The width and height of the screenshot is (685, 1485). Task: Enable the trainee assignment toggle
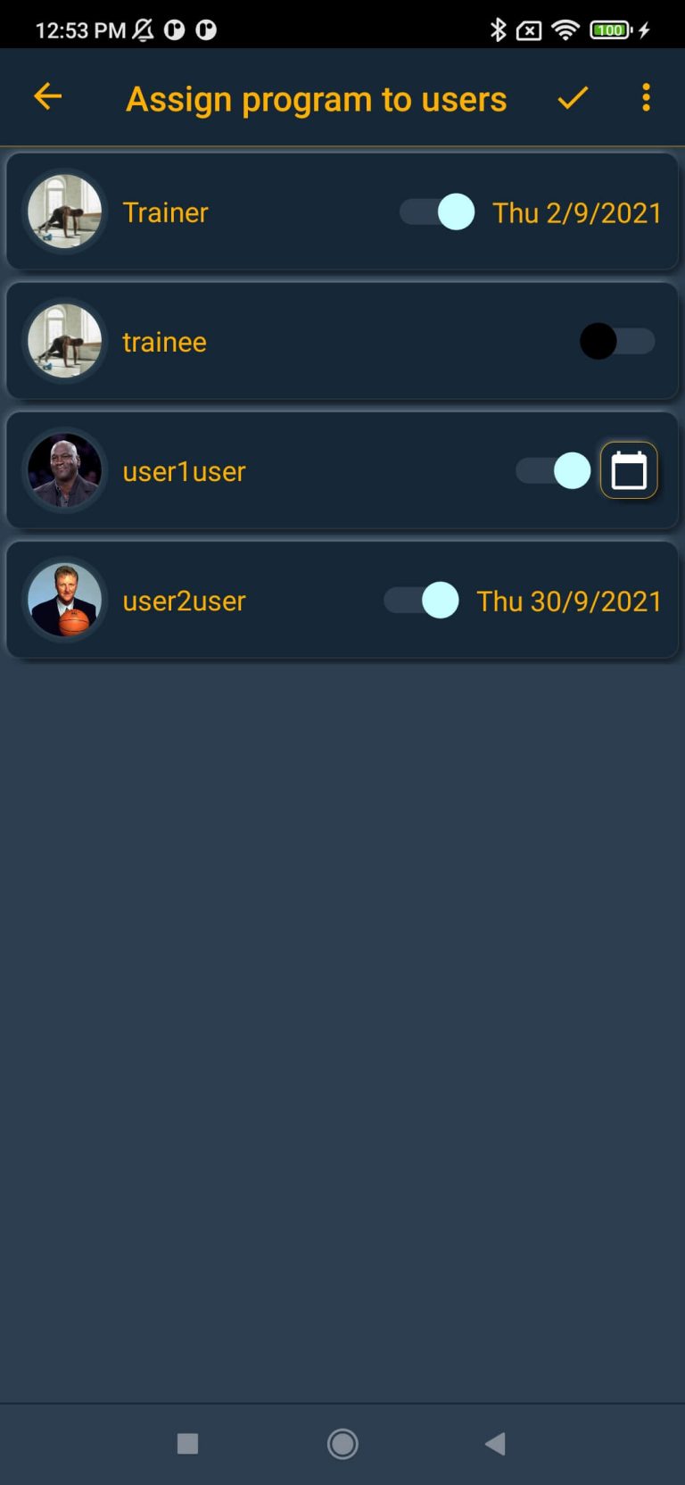[617, 341]
